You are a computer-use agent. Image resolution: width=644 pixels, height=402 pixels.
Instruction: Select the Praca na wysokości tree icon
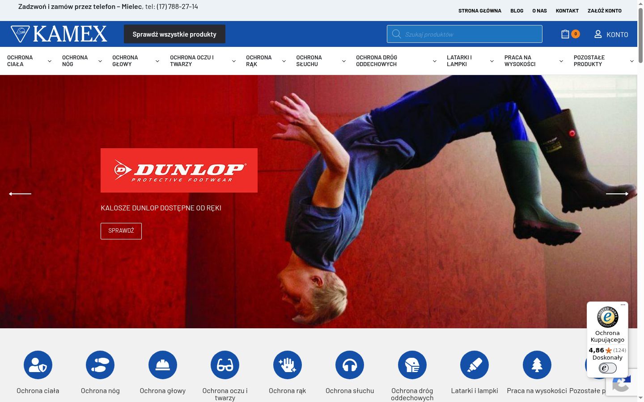click(537, 365)
